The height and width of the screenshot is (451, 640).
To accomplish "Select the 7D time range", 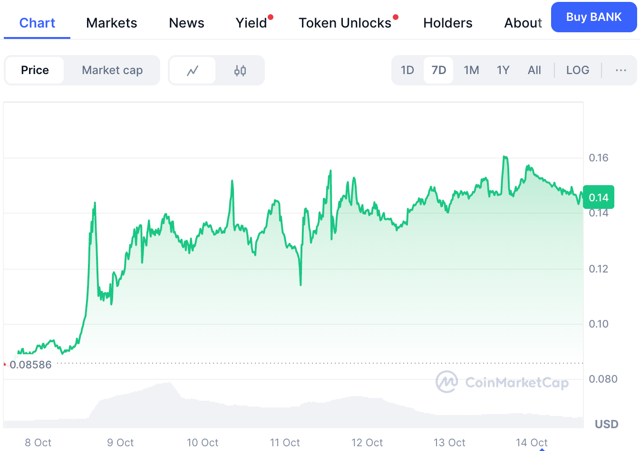I will click(438, 70).
